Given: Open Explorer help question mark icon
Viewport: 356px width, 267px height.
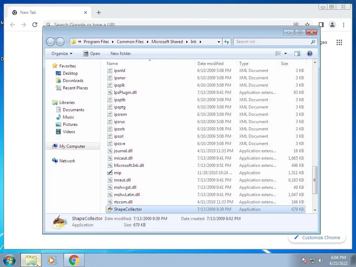Looking at the screenshot, I should (310, 54).
